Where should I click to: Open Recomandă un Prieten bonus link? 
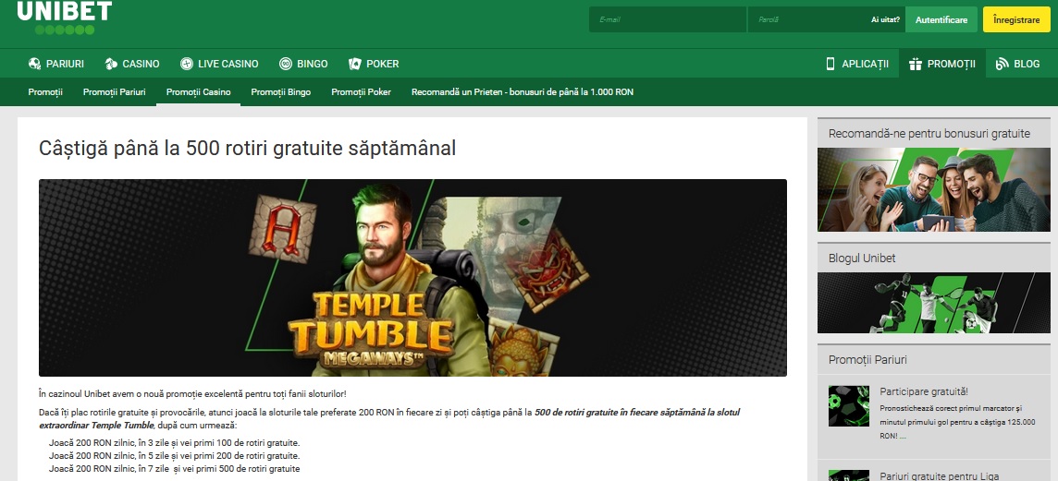pos(523,92)
